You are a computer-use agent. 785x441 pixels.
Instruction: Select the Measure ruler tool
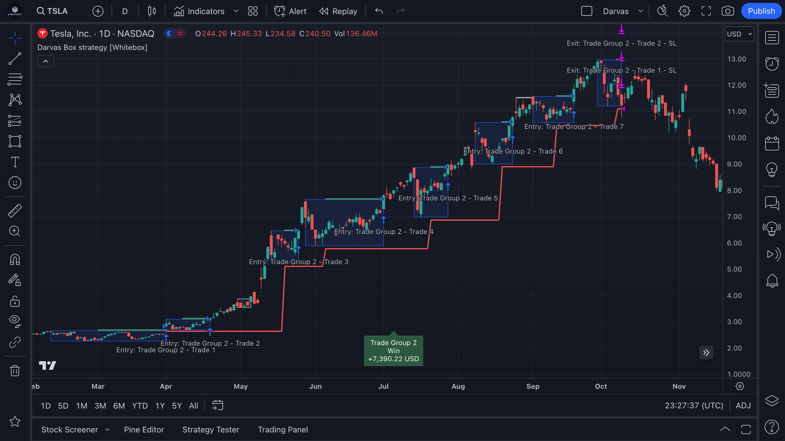14,210
